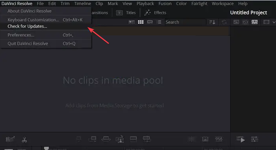Viewport: 276px width, 150px height.
Task: Click in the media pool Search field
Action: click(x=185, y=22)
